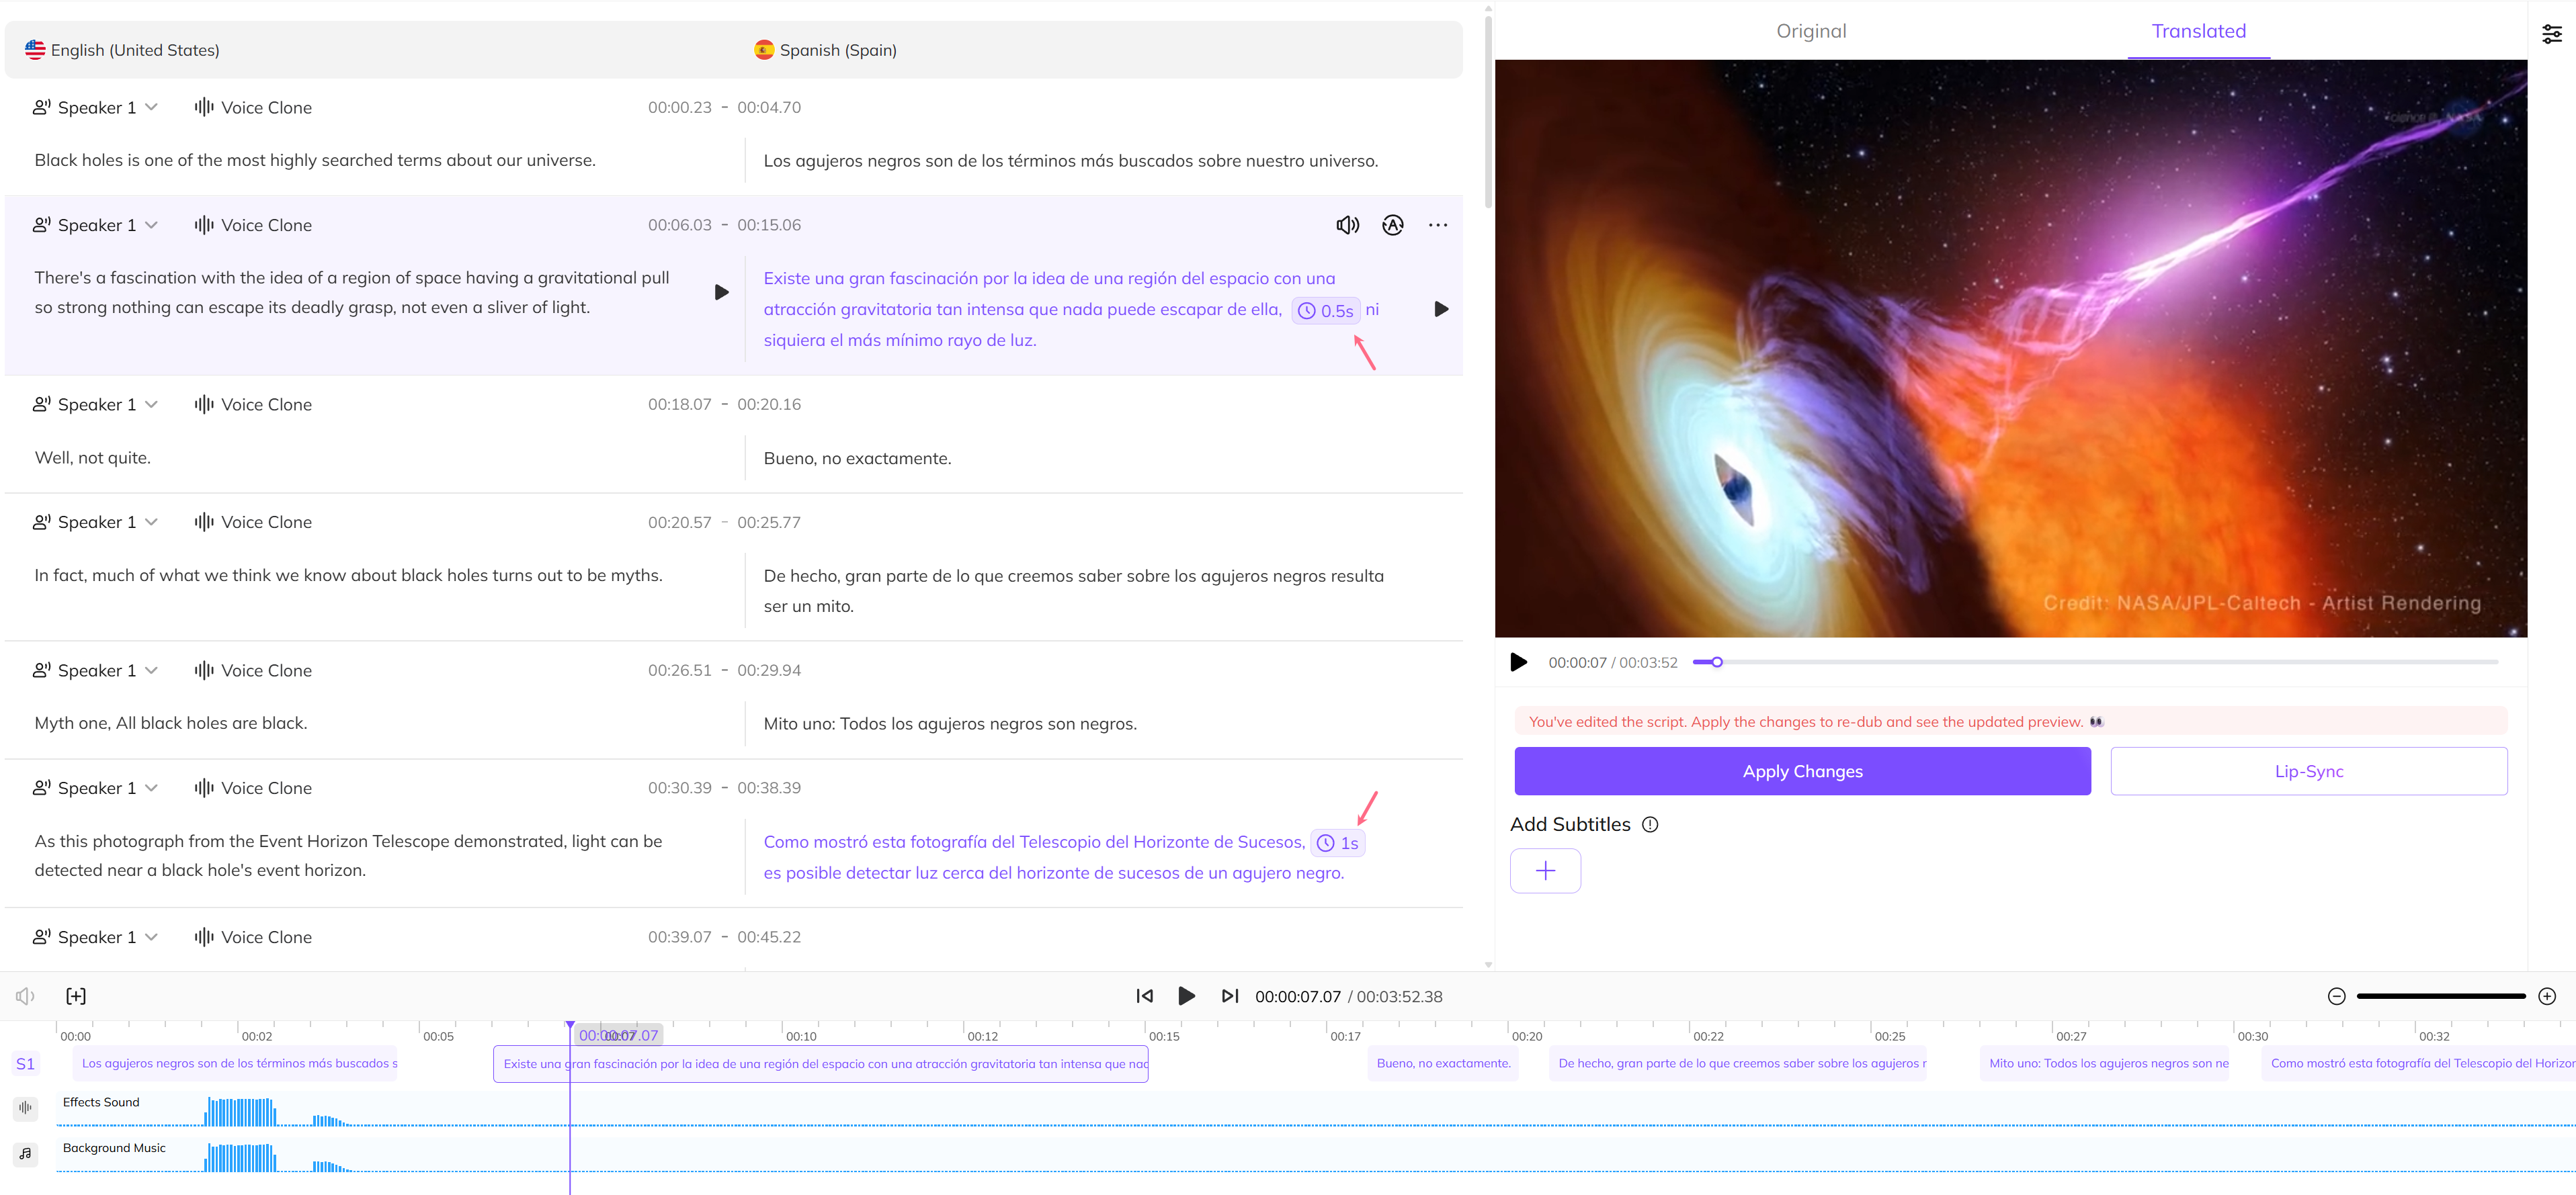The image size is (2576, 1195).
Task: Switch to the Original video tab
Action: coord(1810,31)
